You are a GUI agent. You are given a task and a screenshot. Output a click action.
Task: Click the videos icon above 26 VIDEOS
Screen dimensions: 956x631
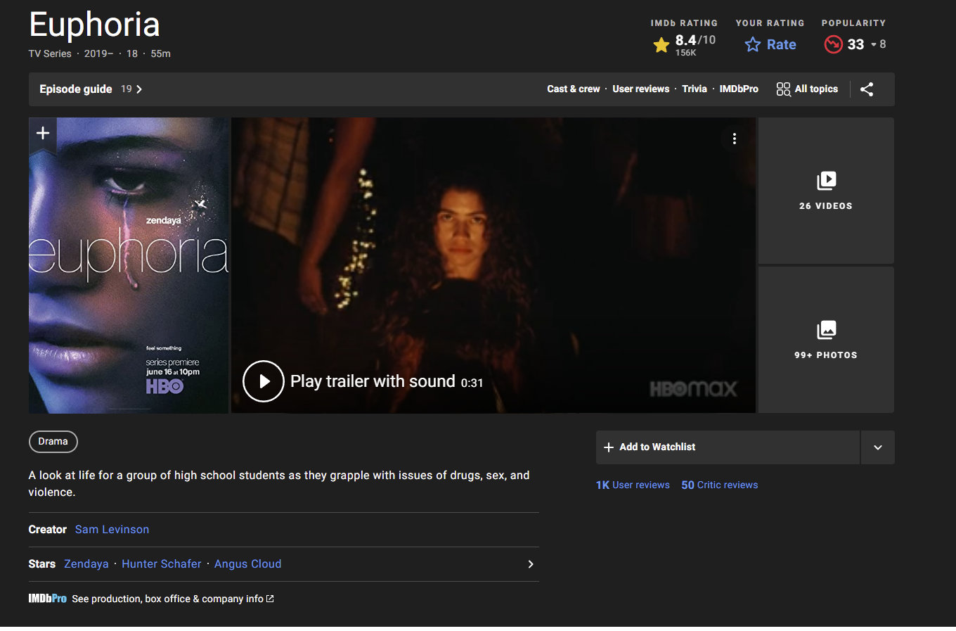827,181
